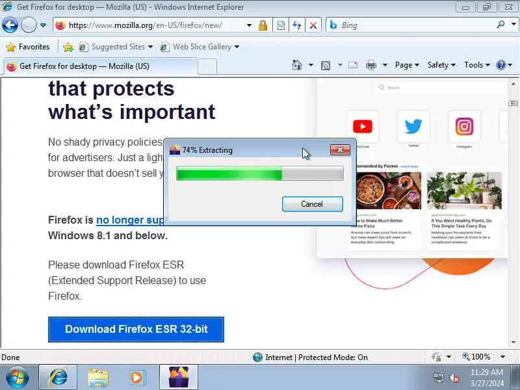Open search provider dropdown arrow
Viewport: 520px width, 390px height.
pos(513,25)
